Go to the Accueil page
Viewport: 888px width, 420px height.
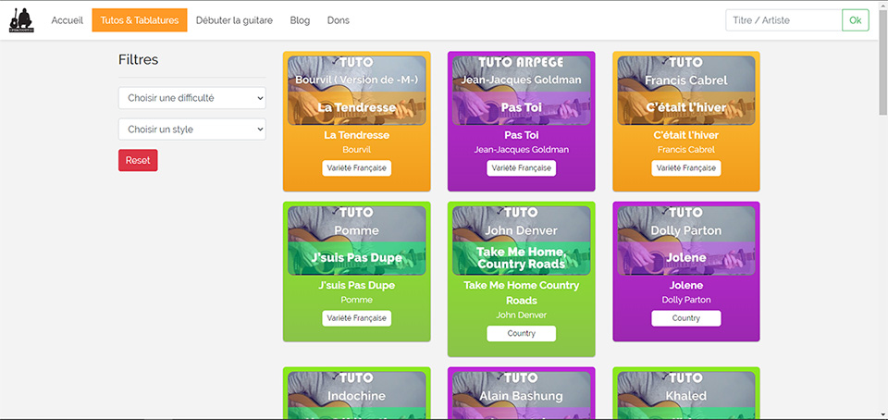pyautogui.click(x=68, y=20)
